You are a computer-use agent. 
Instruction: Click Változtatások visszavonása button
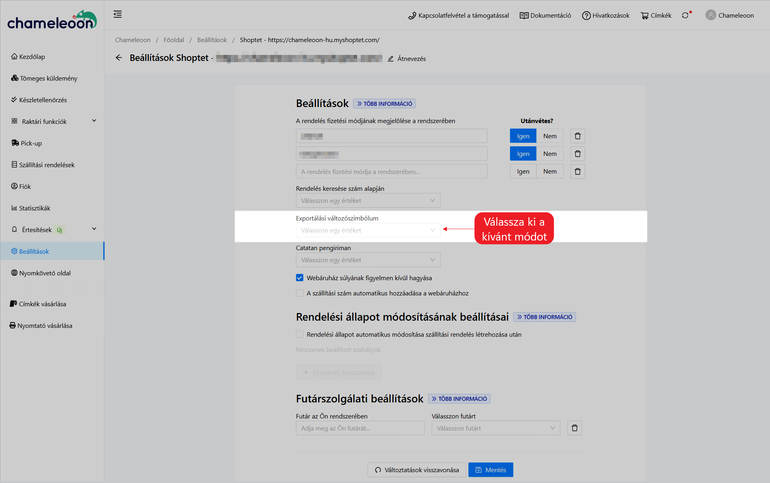click(x=416, y=470)
